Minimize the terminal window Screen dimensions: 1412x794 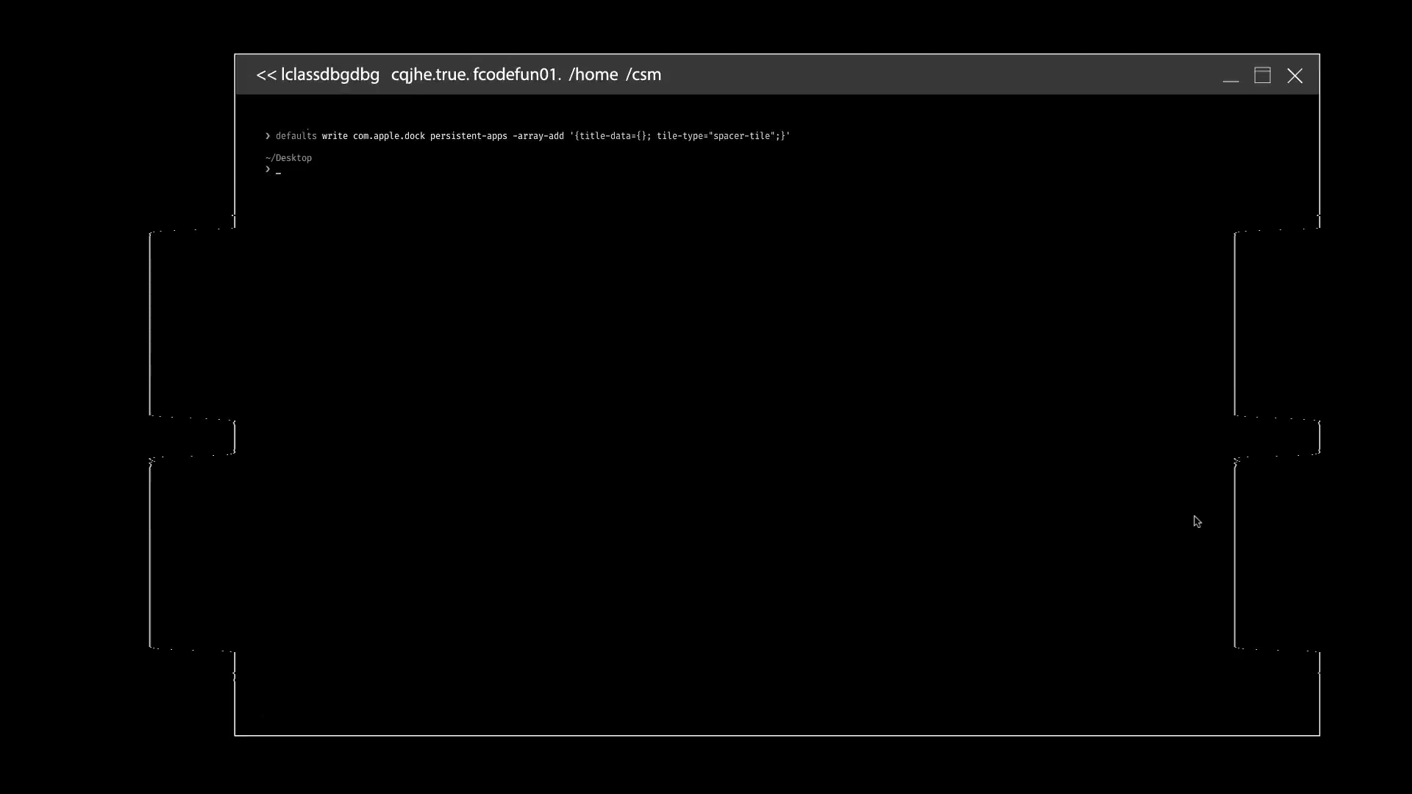click(1230, 76)
